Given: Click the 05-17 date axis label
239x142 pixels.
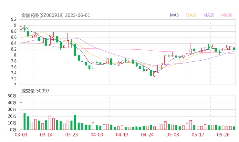Looking at the screenshot, I should pyautogui.click(x=198, y=135).
